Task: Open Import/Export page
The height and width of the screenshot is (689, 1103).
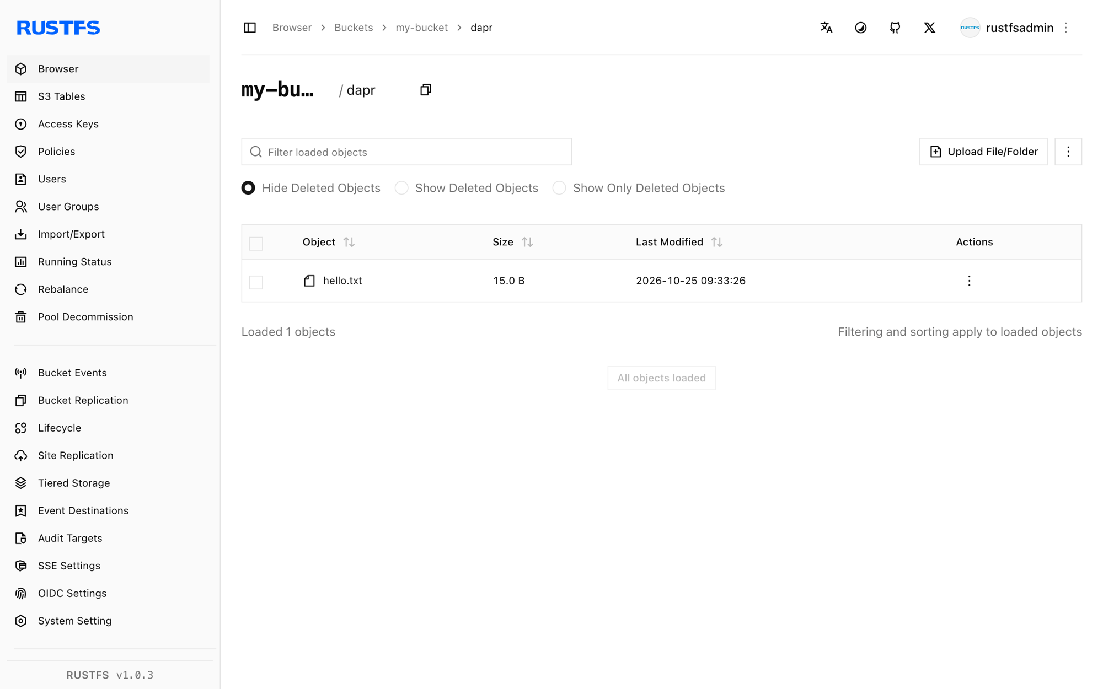Action: click(x=108, y=234)
